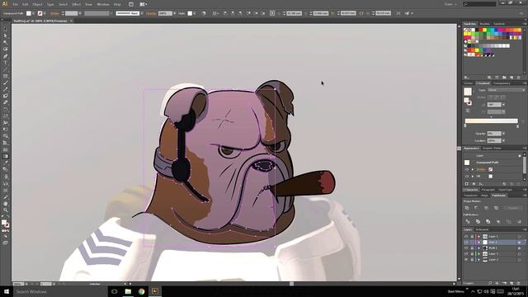This screenshot has height=297, width=528.
Task: Switch to the Transparency panel tab
Action: (502, 83)
